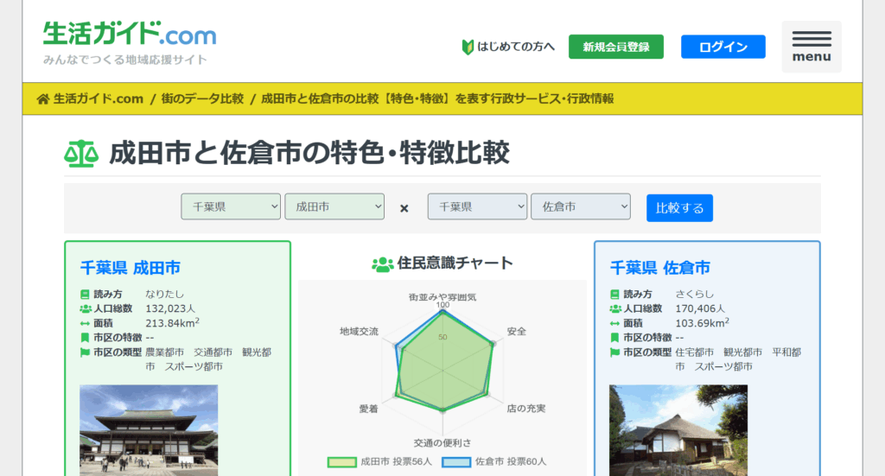This screenshot has width=885, height=476.
Task: Click the なりたし reading text
Action: point(165,295)
